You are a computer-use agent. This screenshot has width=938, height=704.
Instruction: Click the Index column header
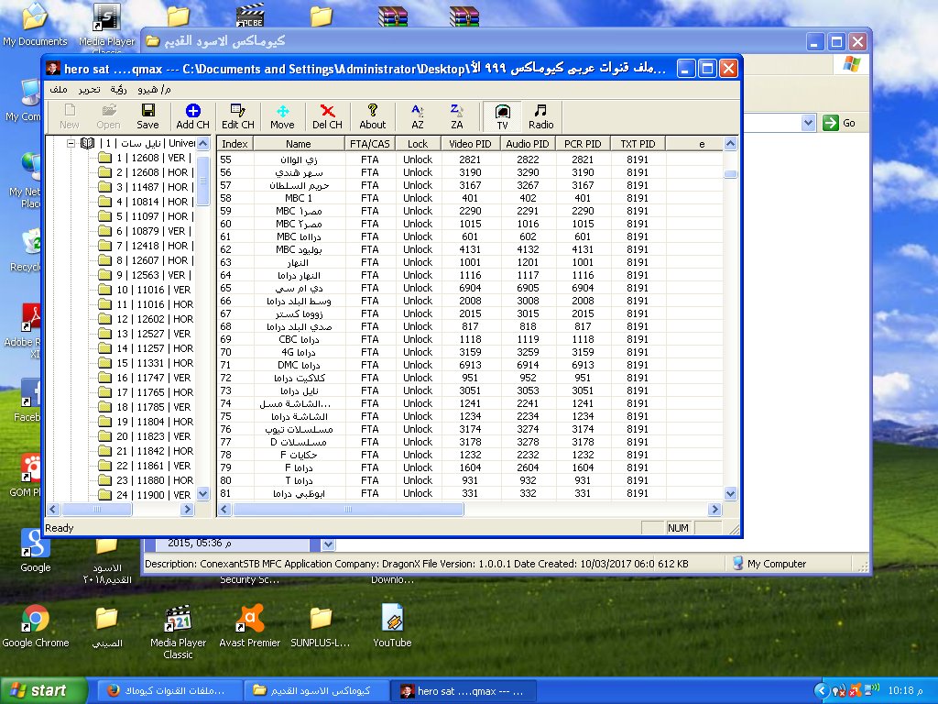(x=235, y=144)
